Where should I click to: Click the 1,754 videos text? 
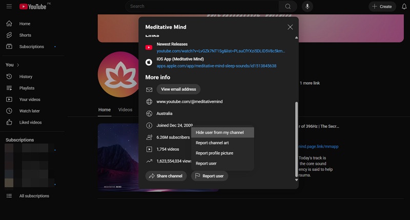pos(168,149)
